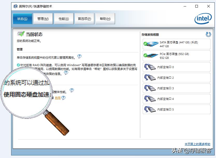Click the 内部空端口 2 drive icon
The width and height of the screenshot is (216, 158).
[150, 78]
